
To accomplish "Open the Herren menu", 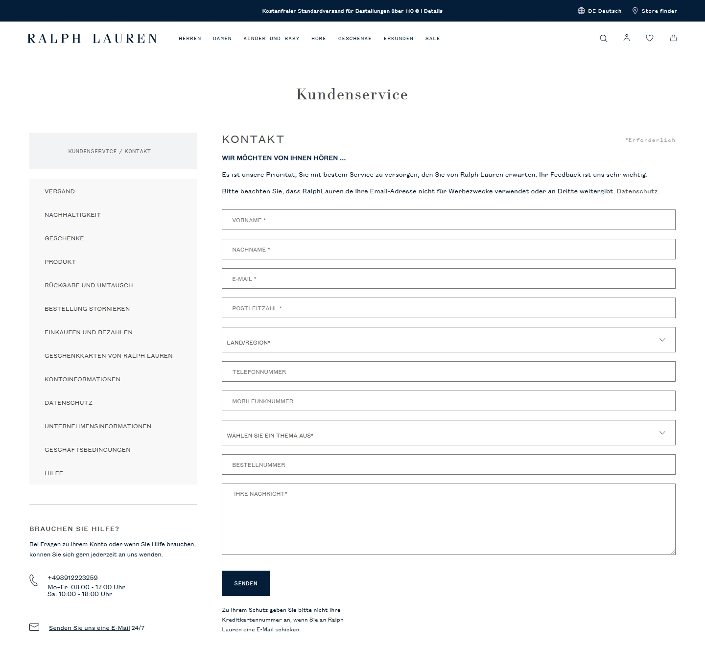I will [190, 38].
